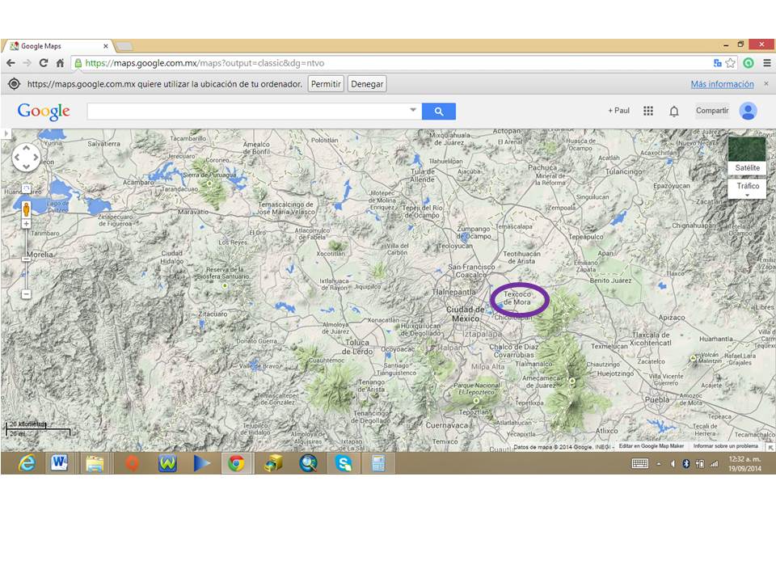Image resolution: width=776 pixels, height=582 pixels.
Task: Zoom in with the plus button
Action: click(26, 224)
